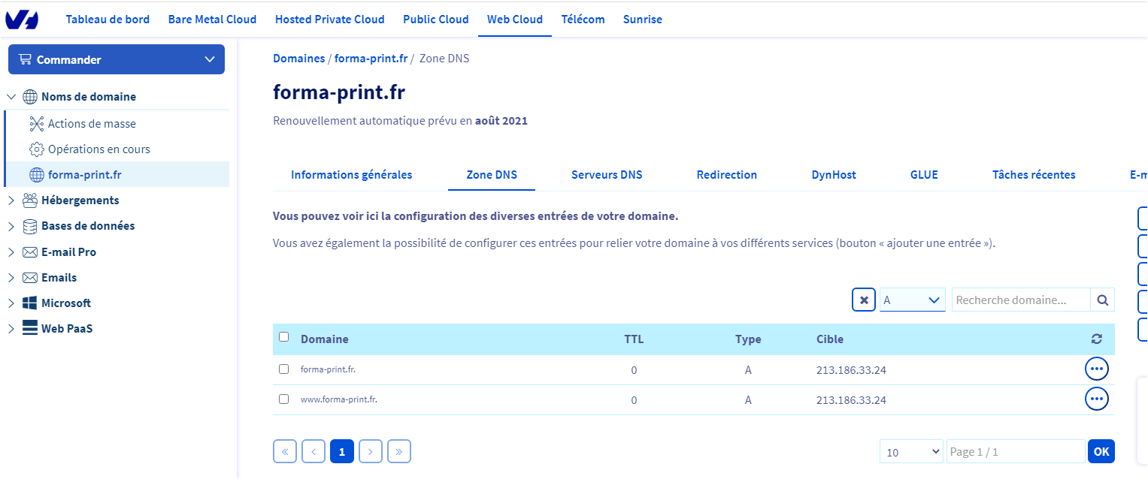Go to next page arrow
Viewport: 1148px width, 479px height.
coord(371,451)
